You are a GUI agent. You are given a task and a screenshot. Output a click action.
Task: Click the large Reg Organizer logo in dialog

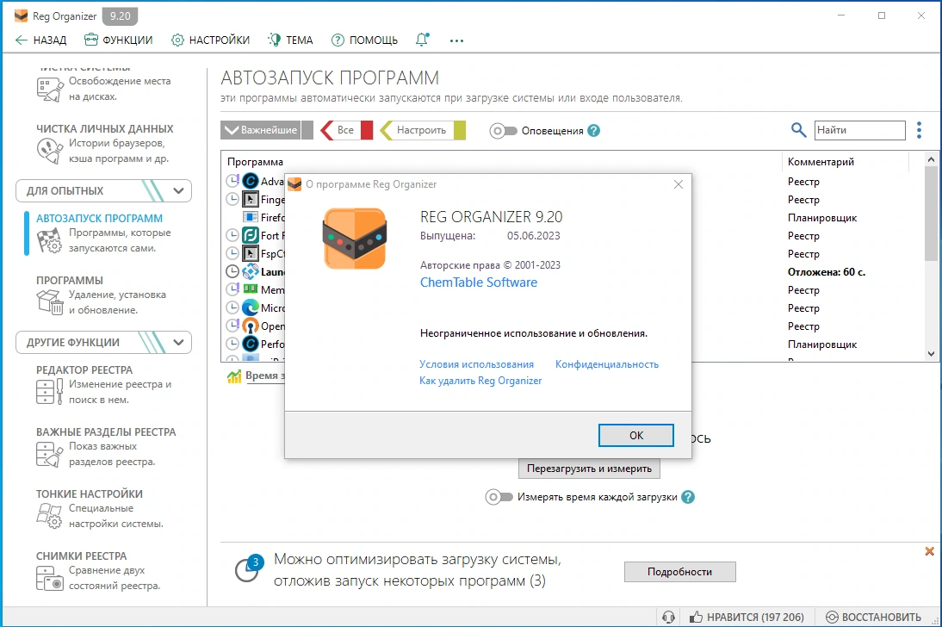[x=355, y=239]
